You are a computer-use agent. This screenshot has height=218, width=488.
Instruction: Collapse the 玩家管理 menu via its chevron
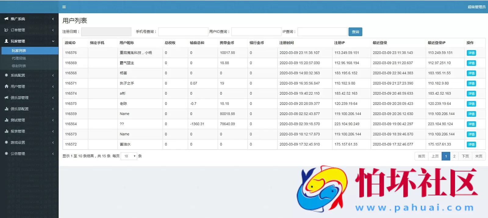point(53,41)
